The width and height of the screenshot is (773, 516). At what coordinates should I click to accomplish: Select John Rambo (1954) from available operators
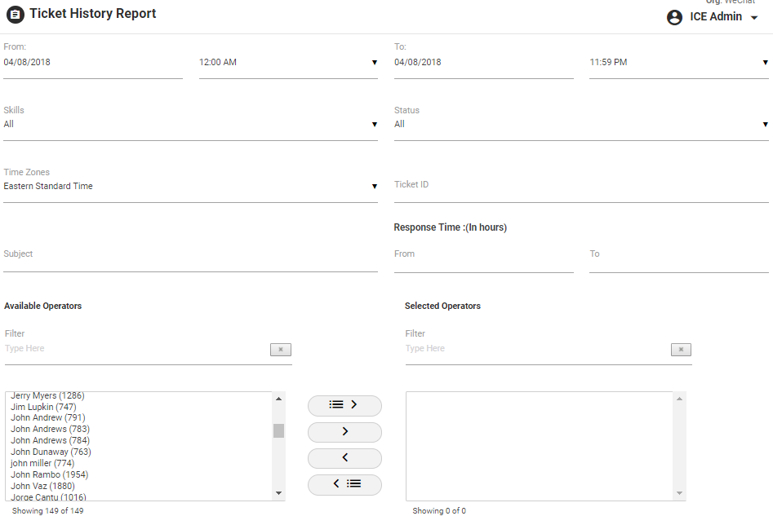(50, 474)
